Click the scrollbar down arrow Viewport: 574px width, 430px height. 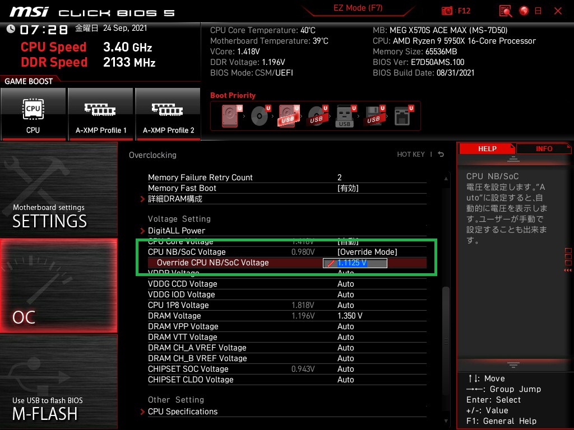coord(446,421)
